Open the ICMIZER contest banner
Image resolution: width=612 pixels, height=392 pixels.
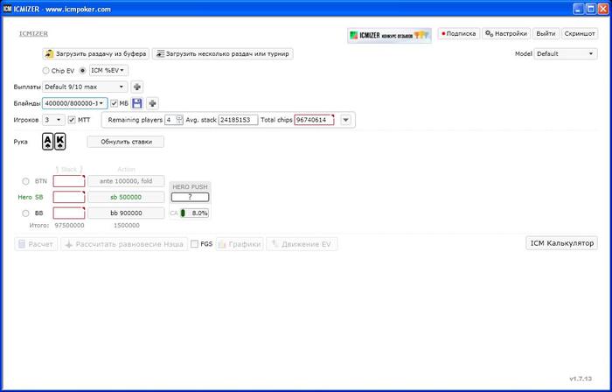390,35
